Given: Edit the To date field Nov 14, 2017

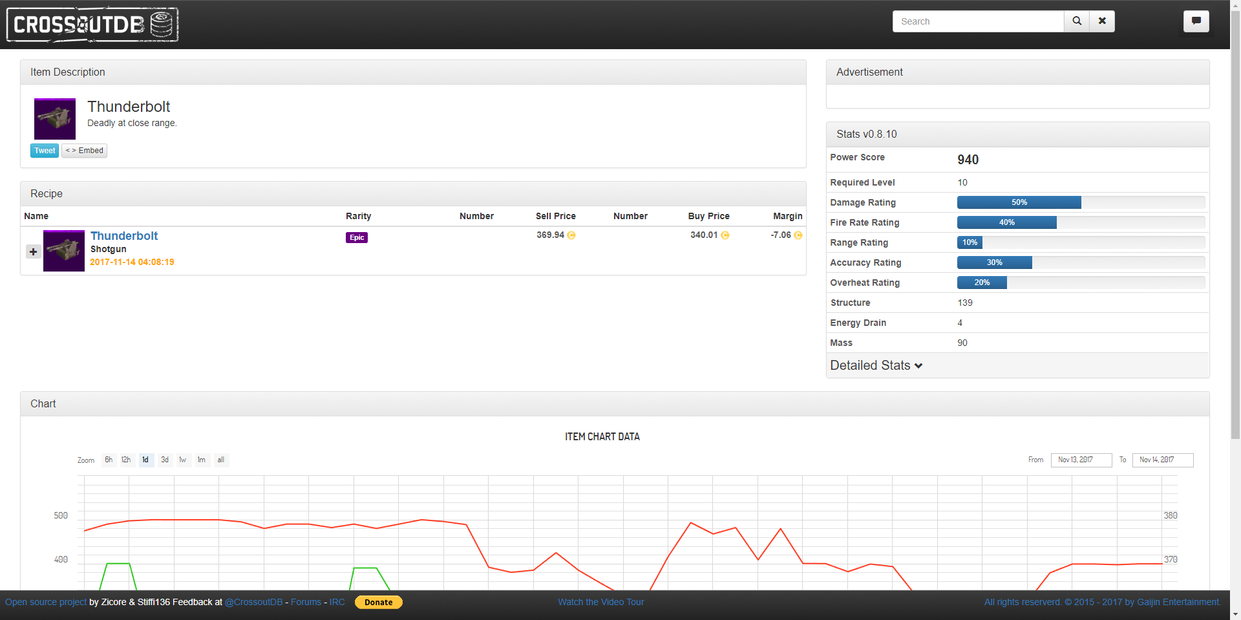Looking at the screenshot, I should tap(1163, 460).
